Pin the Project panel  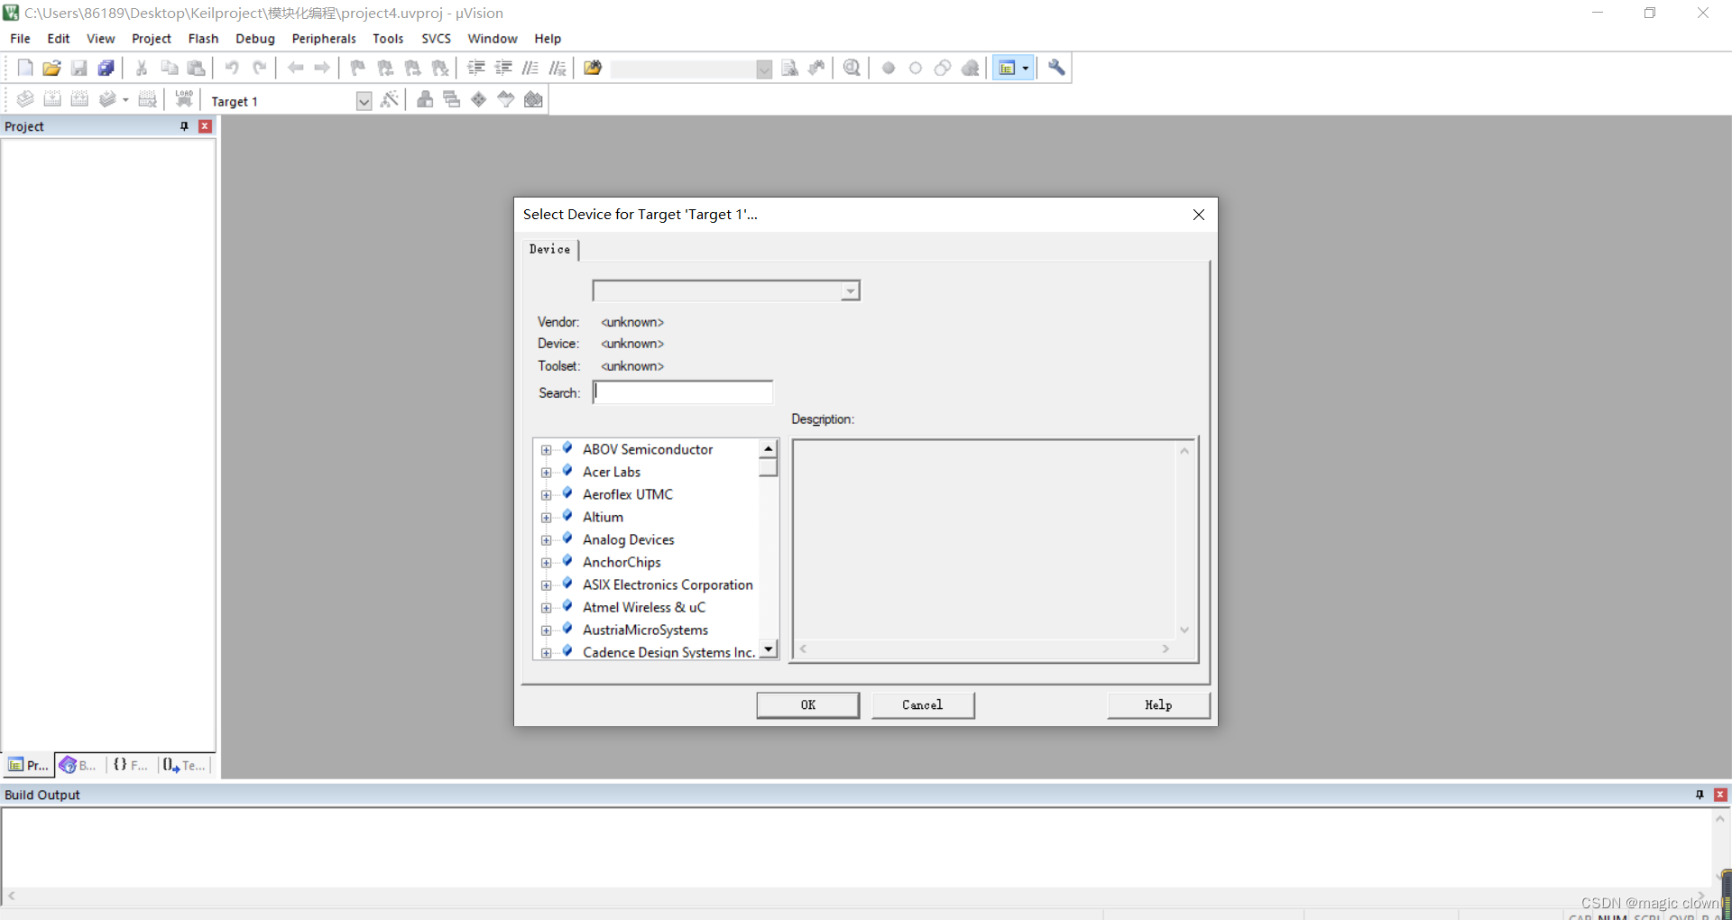[185, 126]
